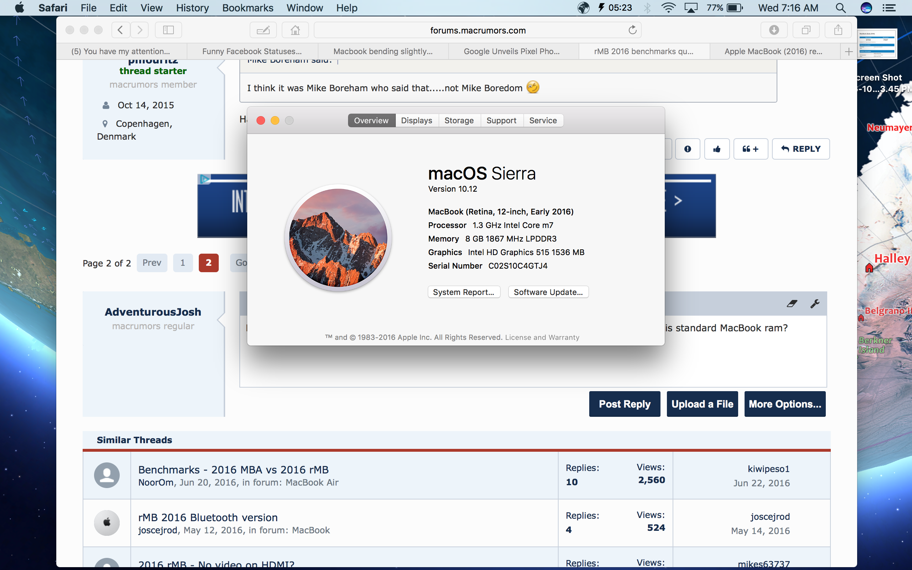Screen dimensions: 912x570
Task: Go back in Safari history
Action: click(x=121, y=30)
